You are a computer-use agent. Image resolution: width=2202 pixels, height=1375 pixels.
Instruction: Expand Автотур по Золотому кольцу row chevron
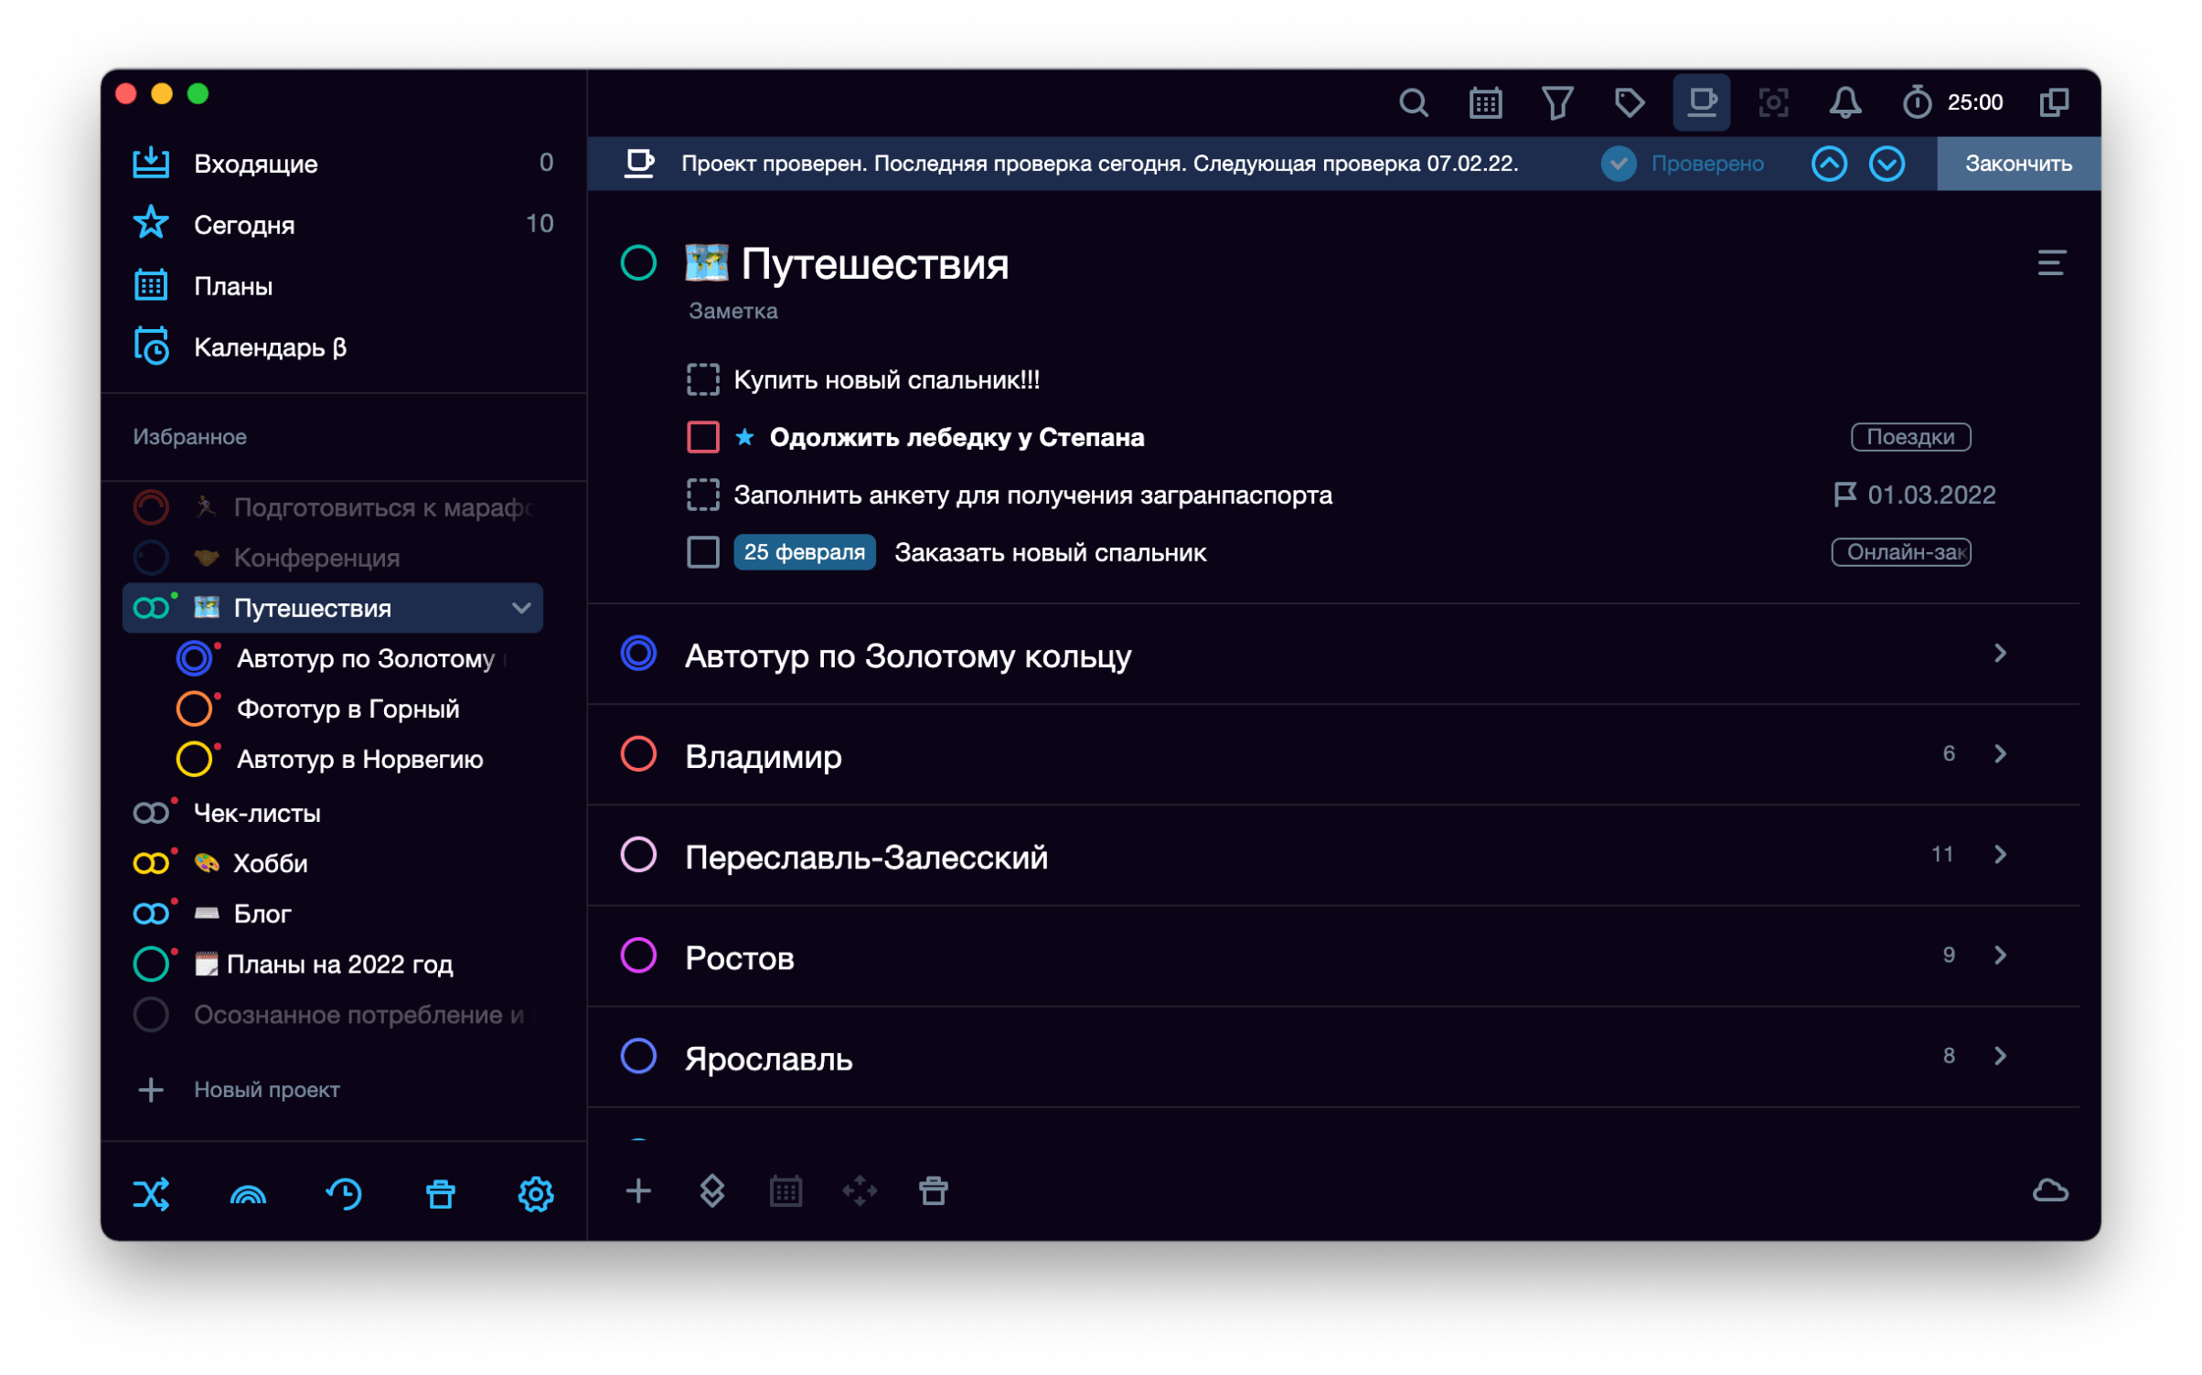2000,654
